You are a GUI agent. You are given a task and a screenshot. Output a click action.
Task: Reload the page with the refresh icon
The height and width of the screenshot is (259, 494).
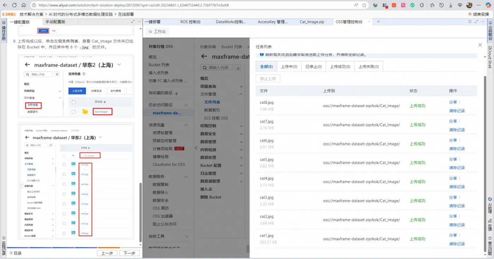tap(14, 5)
